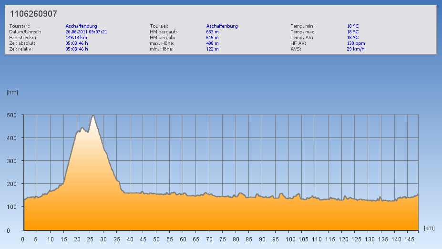
Task: Click the HM bergab value 615 m
Action: [x=212, y=38]
